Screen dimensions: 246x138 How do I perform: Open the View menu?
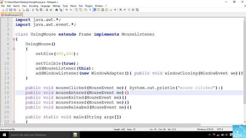point(24,6)
